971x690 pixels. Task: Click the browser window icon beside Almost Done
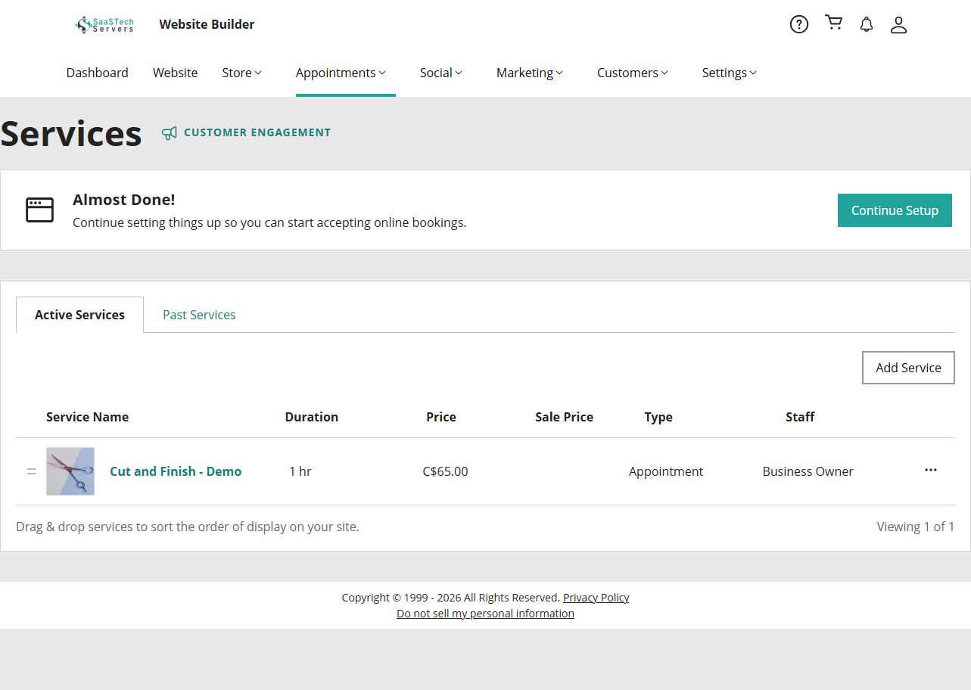coord(40,210)
